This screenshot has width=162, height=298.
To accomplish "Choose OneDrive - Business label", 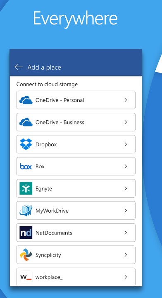I will tap(60, 122).
